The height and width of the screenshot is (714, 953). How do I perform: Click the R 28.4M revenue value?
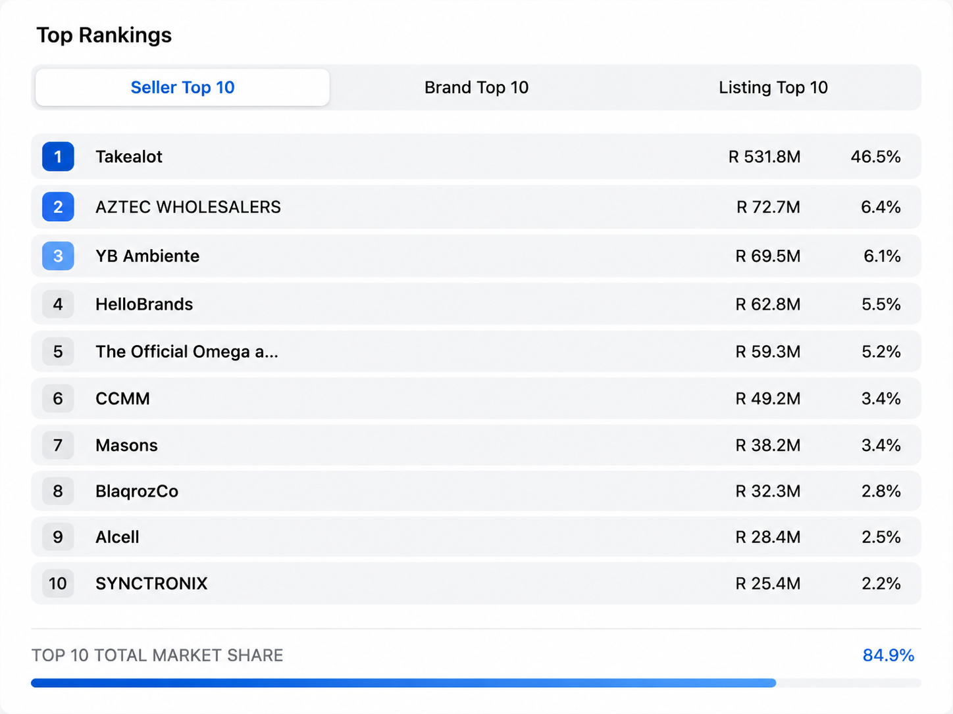coord(768,537)
